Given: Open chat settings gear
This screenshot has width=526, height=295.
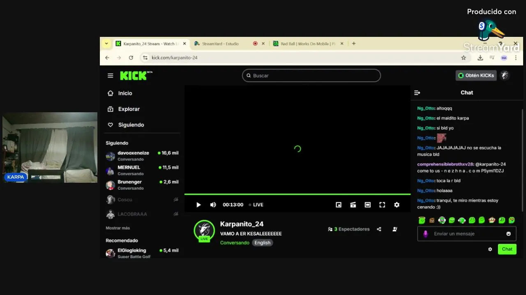Looking at the screenshot, I should [490, 249].
